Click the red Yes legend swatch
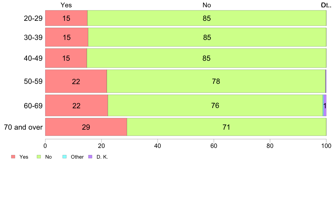This screenshot has width=334, height=207. pyautogui.click(x=13, y=157)
